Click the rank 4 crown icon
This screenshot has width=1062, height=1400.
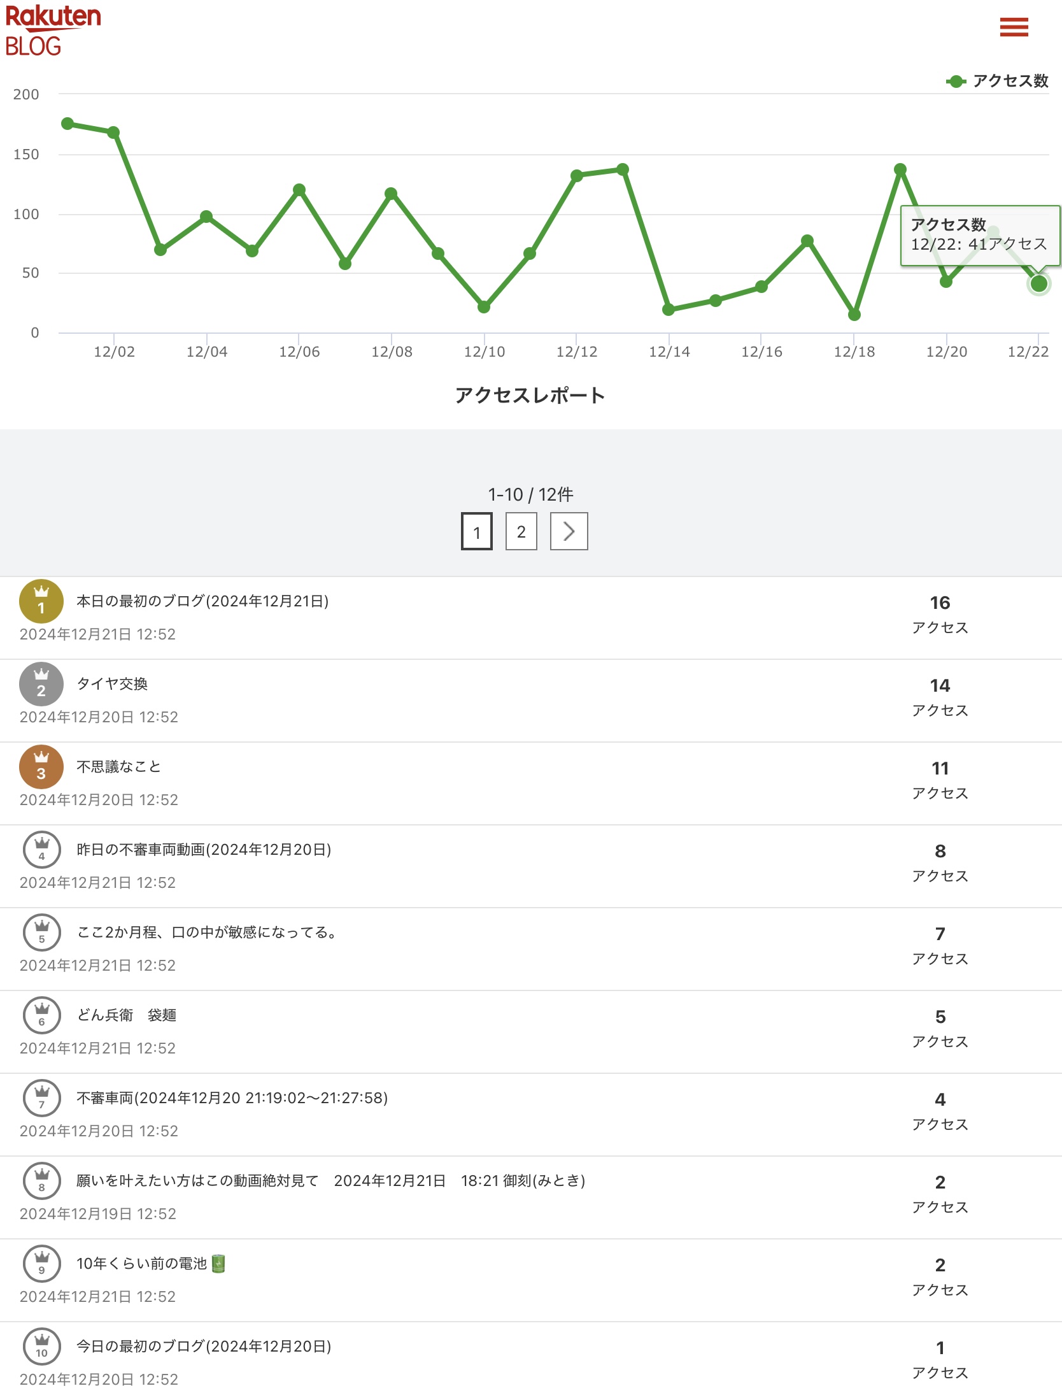(41, 850)
